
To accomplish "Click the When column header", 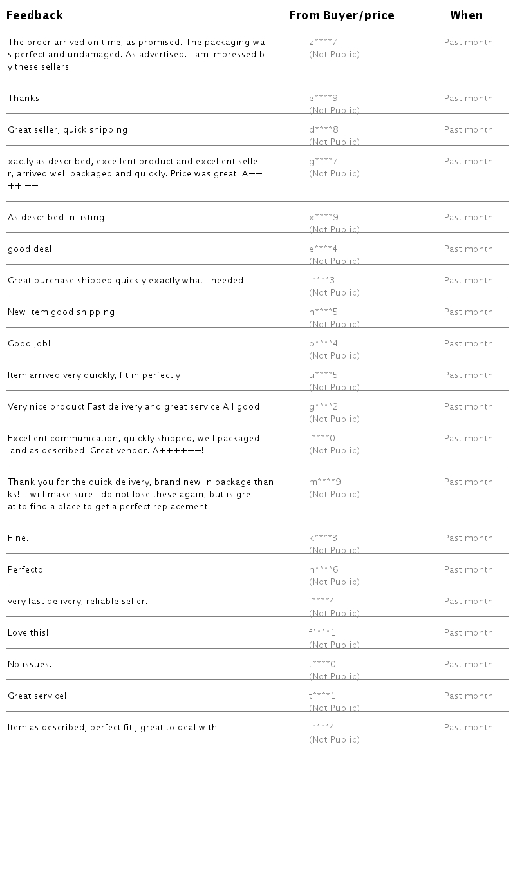I will click(x=467, y=15).
